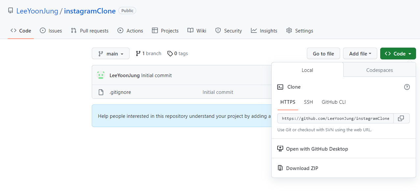
Task: Click the GitHub Desktop download icon
Action: point(280,149)
